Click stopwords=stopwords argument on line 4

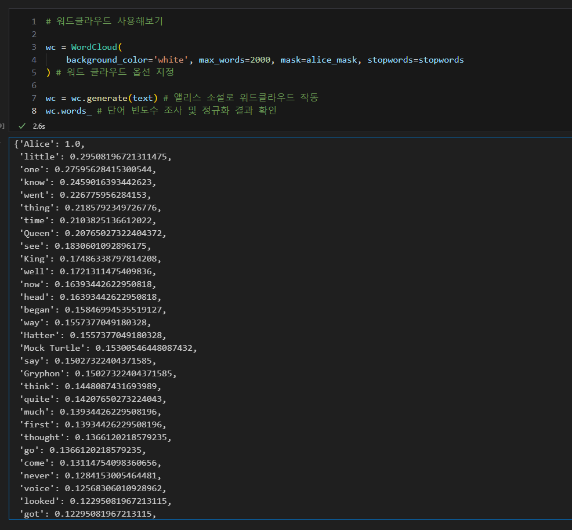[415, 60]
